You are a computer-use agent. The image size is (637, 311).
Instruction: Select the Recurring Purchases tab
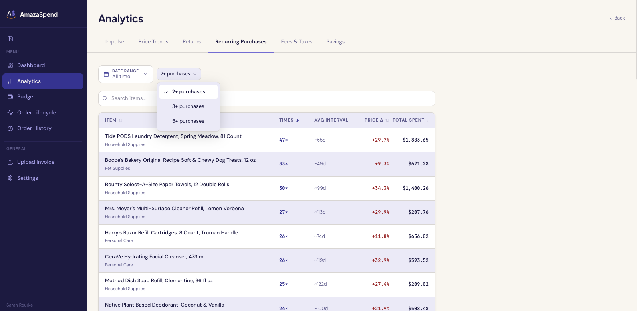241,42
